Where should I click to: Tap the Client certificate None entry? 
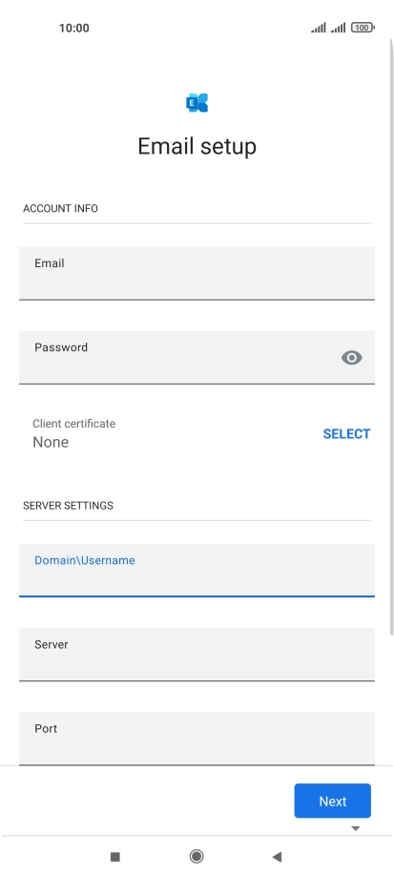click(x=73, y=433)
